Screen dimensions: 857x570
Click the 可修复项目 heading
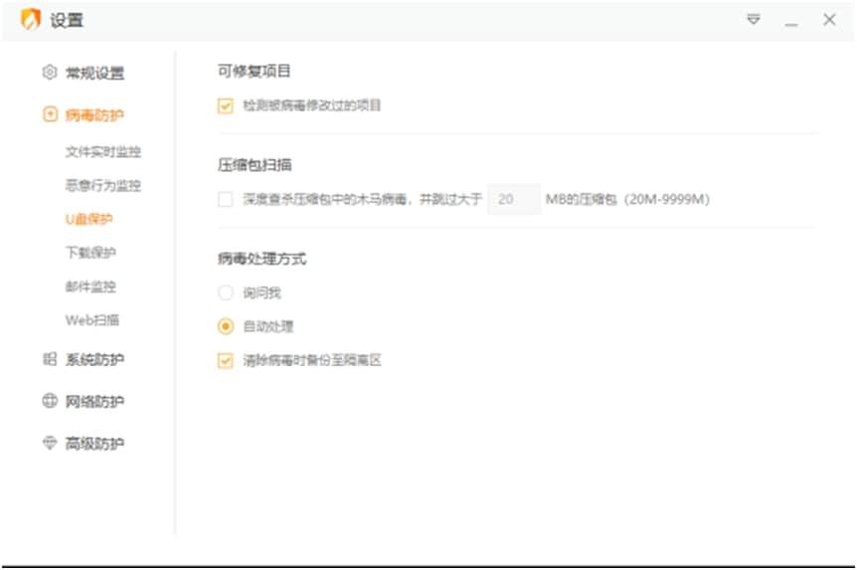(x=255, y=71)
